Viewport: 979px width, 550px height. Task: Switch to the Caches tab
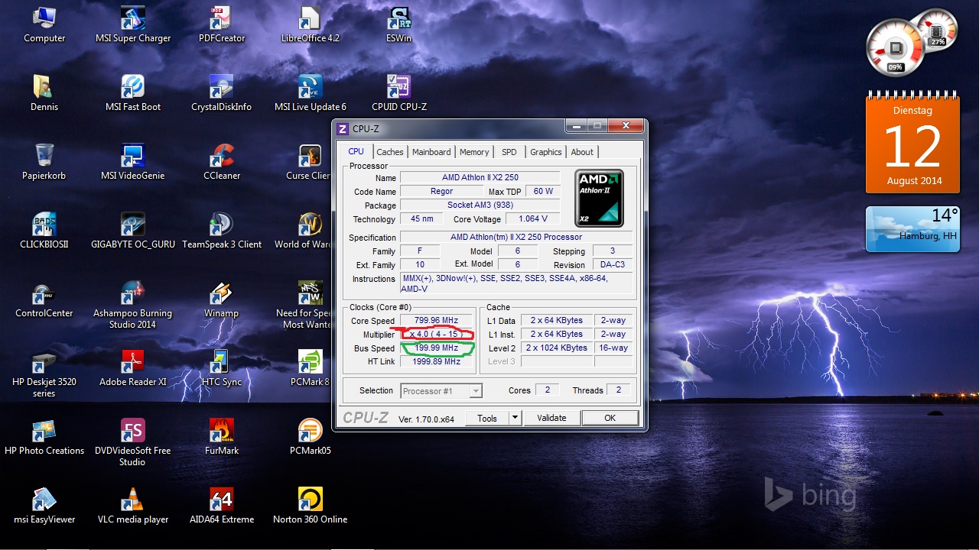coord(390,152)
